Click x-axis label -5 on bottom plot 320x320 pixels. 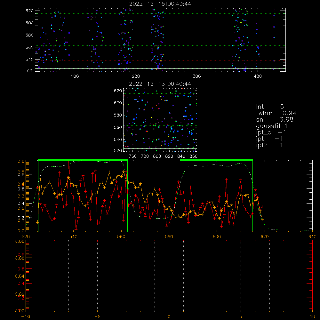pyautogui.click(x=97, y=317)
